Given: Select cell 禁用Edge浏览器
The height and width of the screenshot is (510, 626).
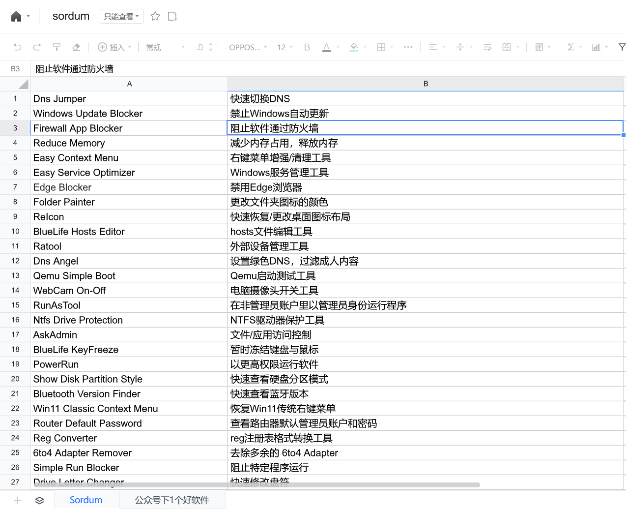Looking at the screenshot, I should tap(426, 187).
